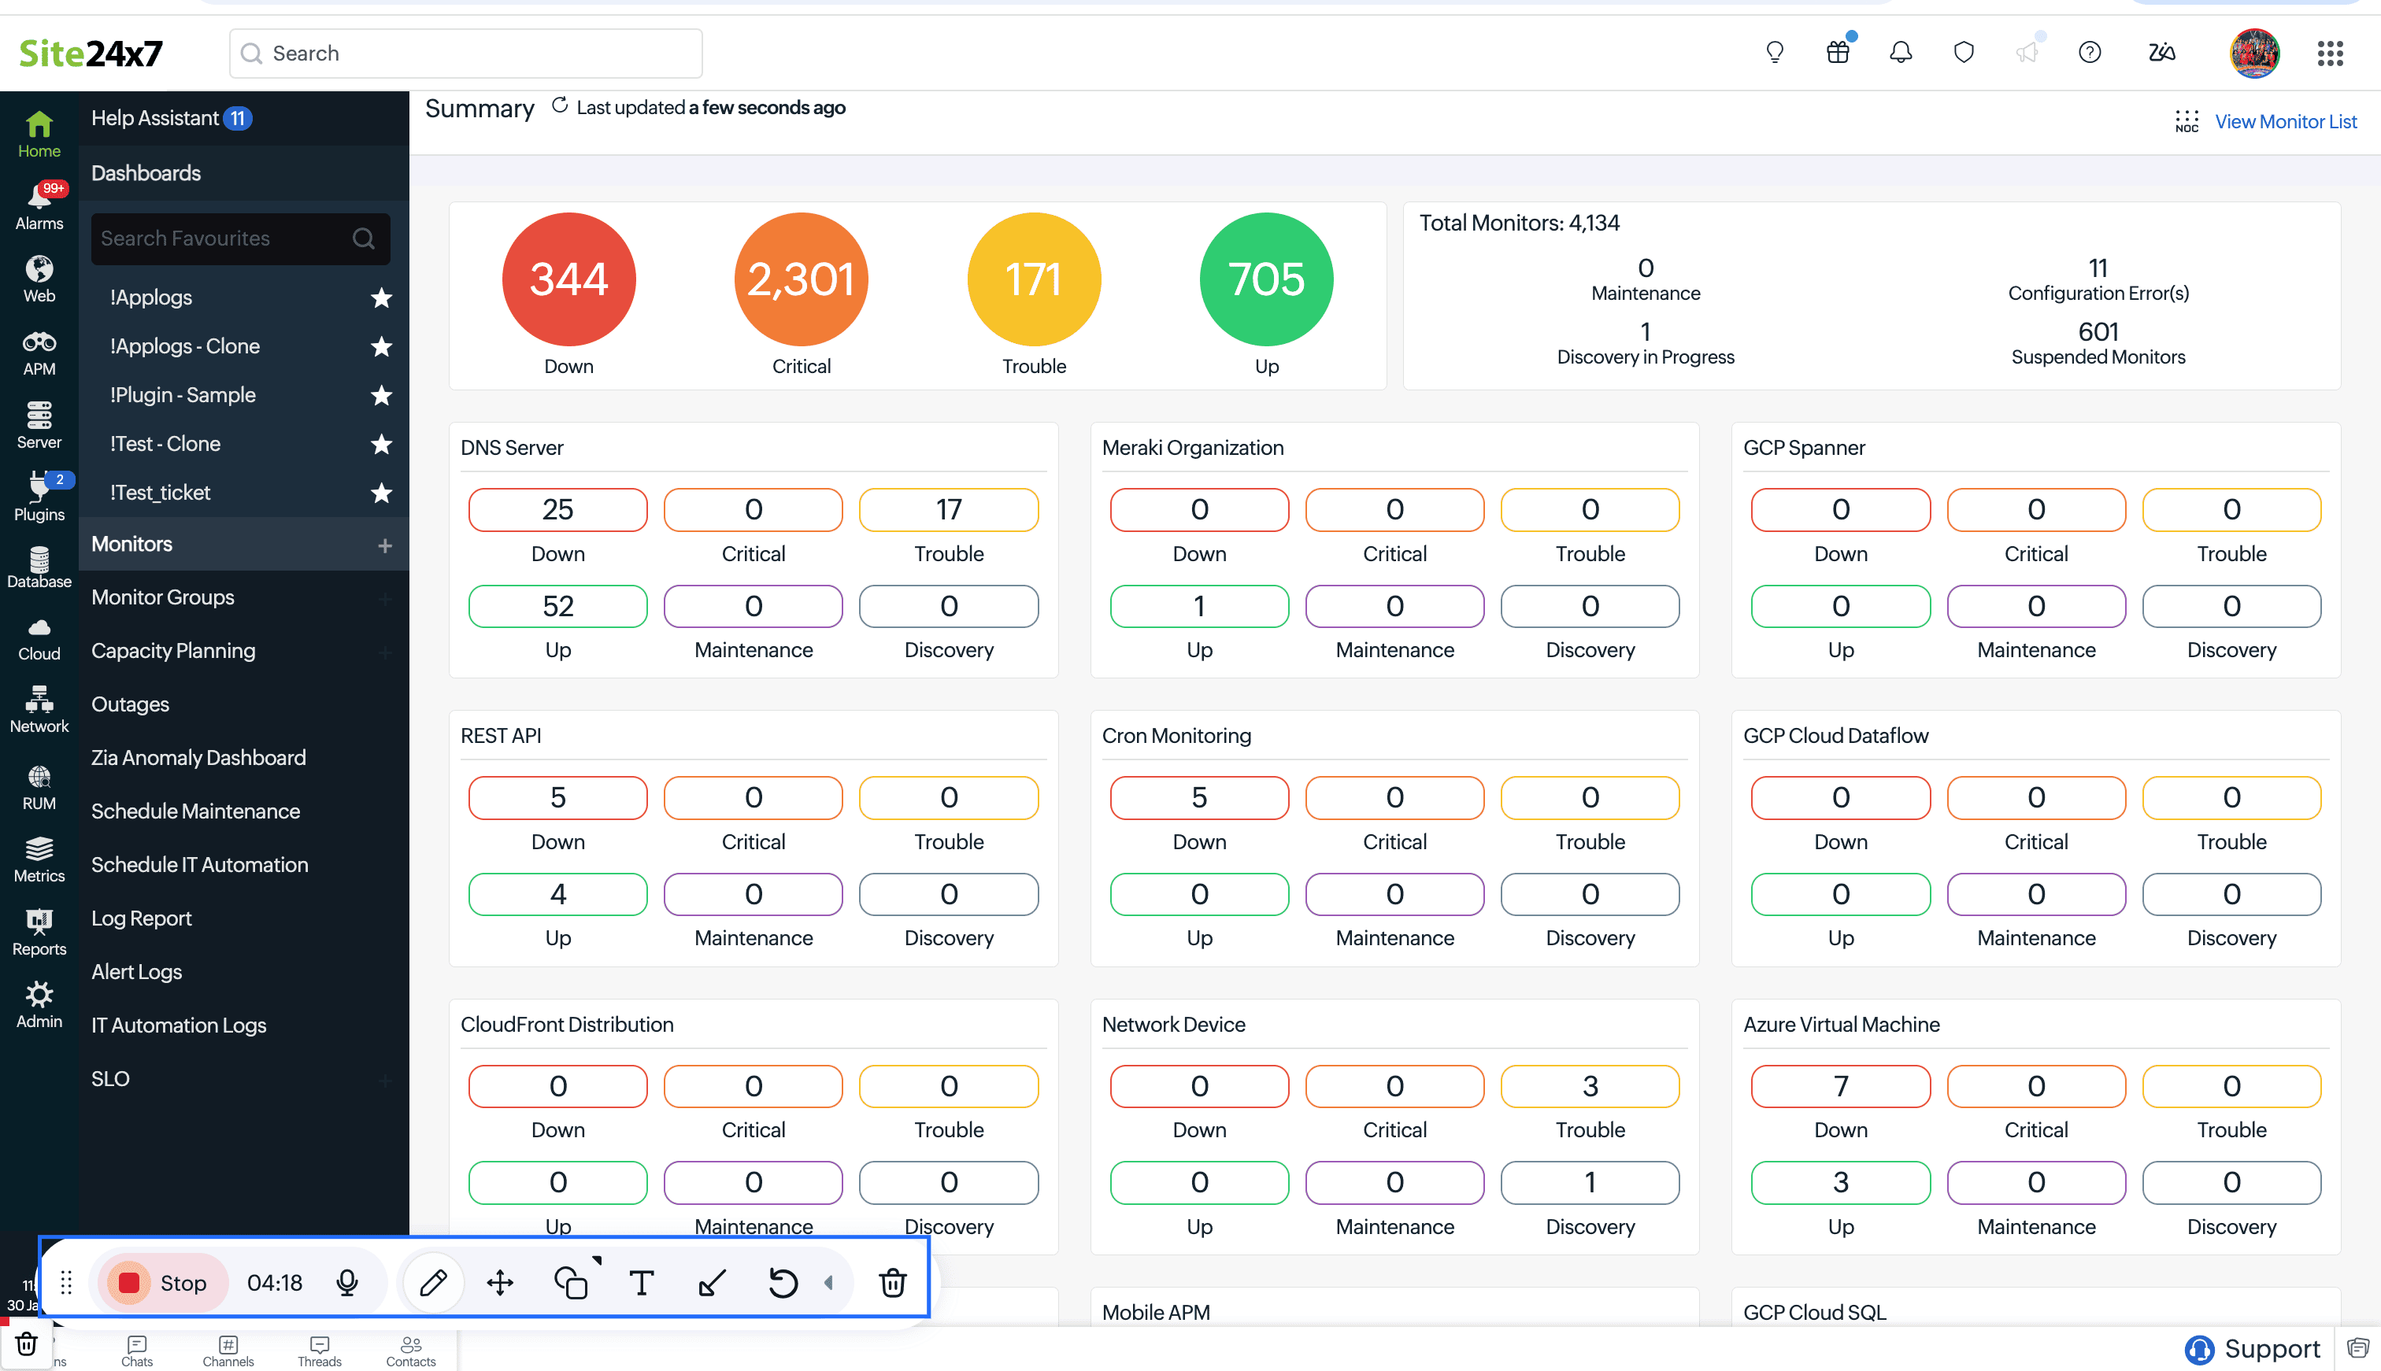Toggle microphone in recording toolbar
This screenshot has width=2381, height=1371.
coord(346,1283)
